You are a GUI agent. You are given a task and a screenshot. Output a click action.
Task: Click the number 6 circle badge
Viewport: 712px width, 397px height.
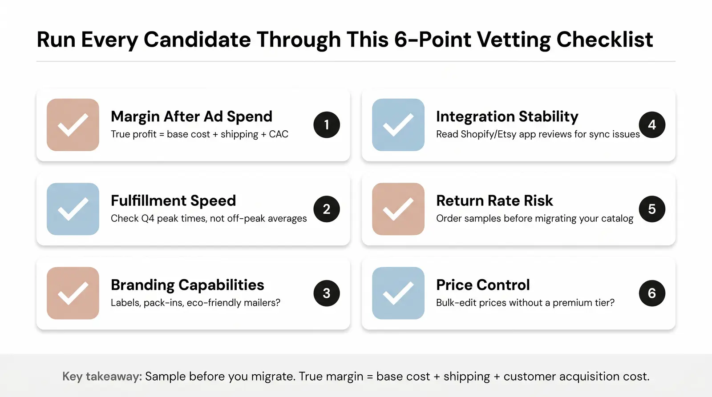pyautogui.click(x=652, y=293)
